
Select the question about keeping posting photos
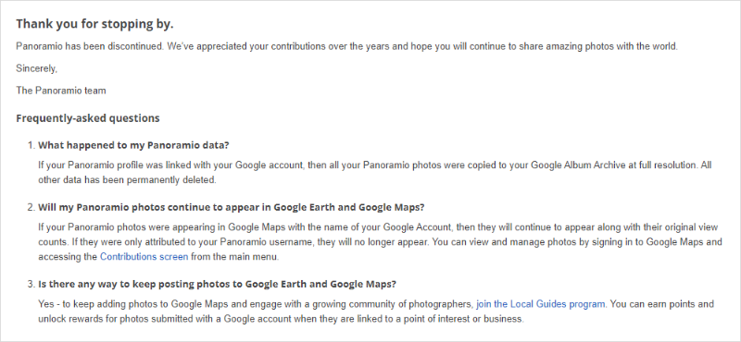click(x=218, y=284)
